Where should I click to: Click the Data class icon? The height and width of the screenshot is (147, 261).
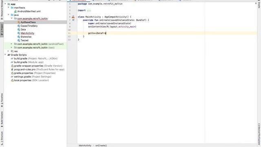click(19, 29)
